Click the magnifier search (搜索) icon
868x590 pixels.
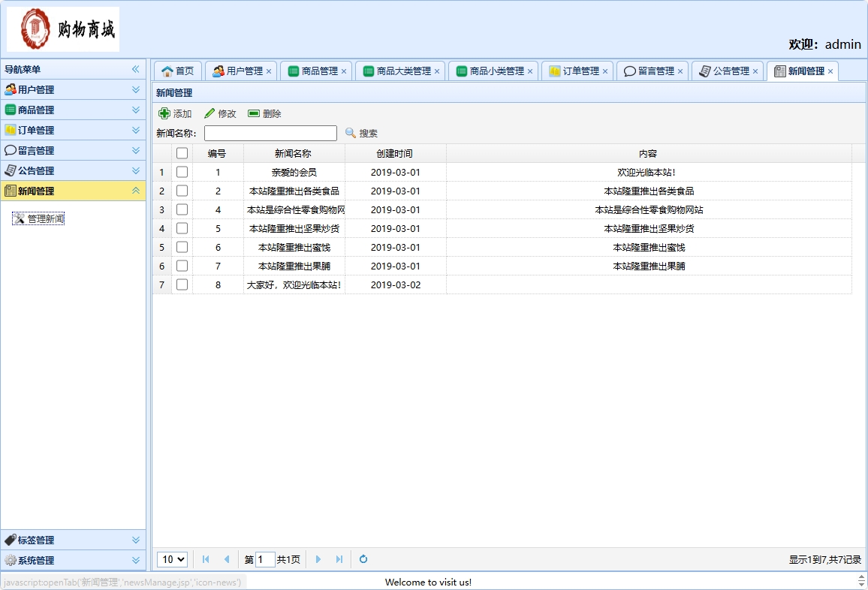pos(350,133)
